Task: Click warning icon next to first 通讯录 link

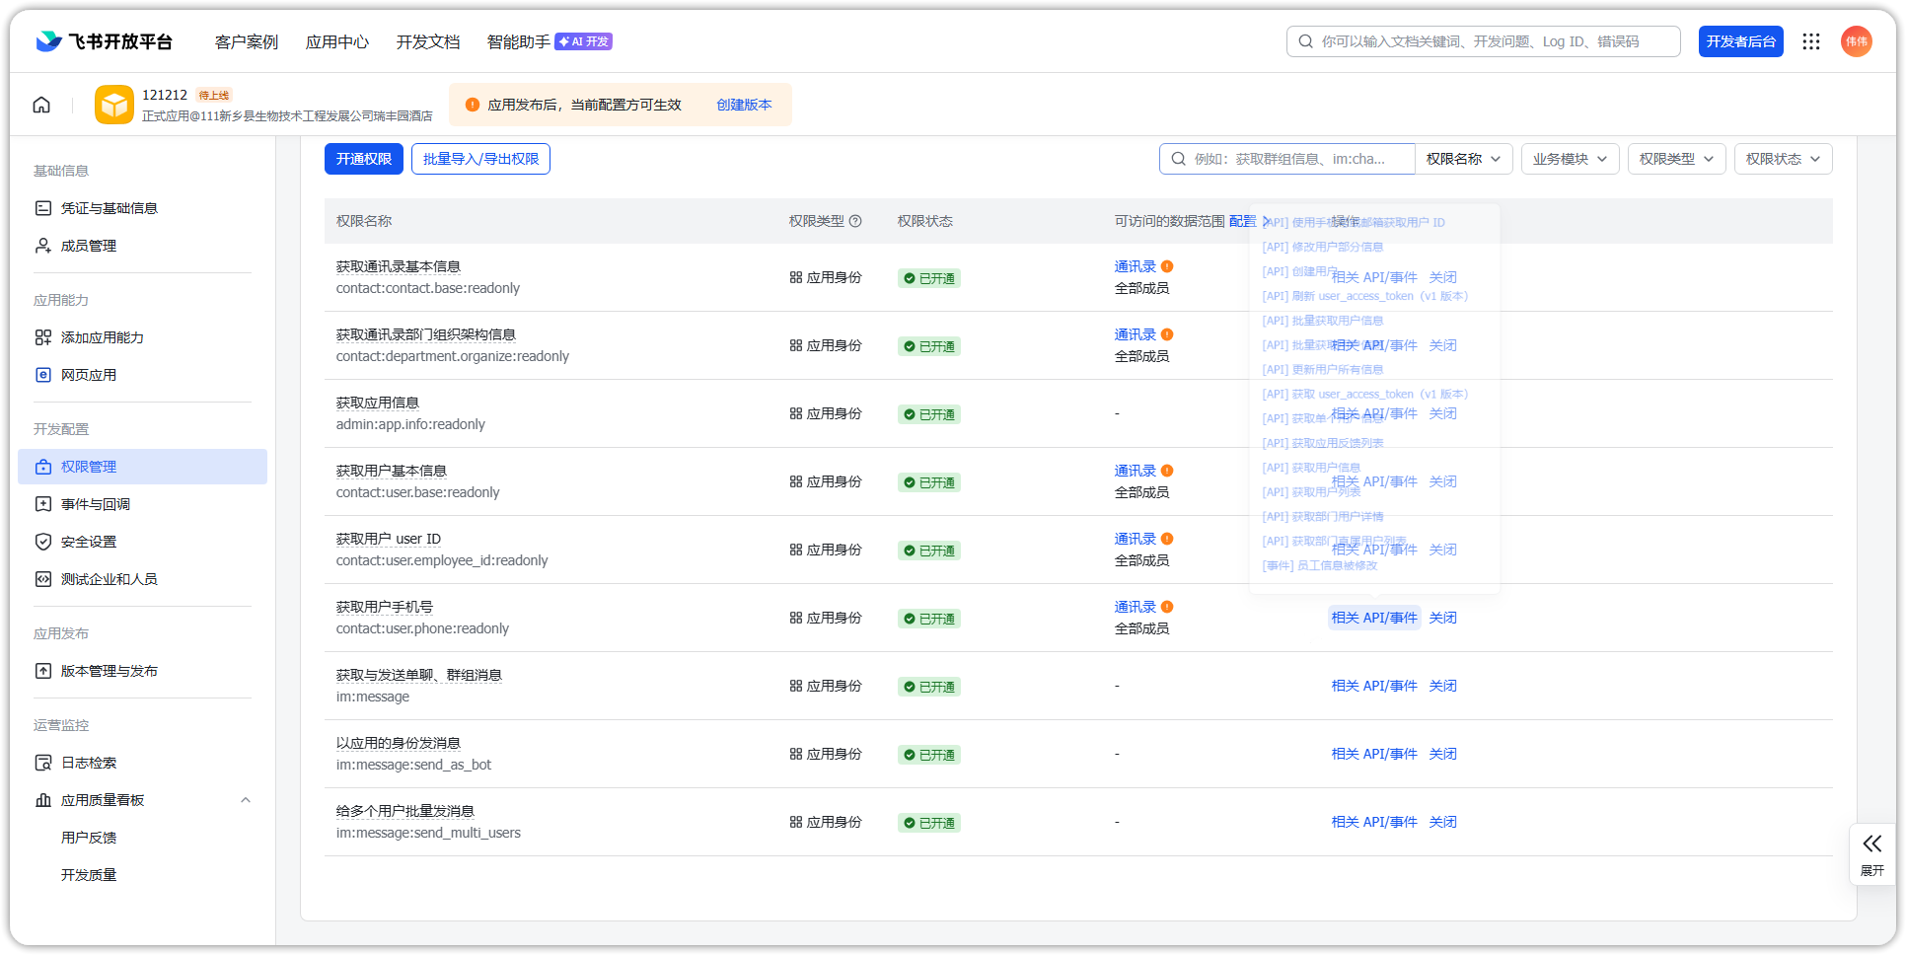Action: tap(1167, 266)
